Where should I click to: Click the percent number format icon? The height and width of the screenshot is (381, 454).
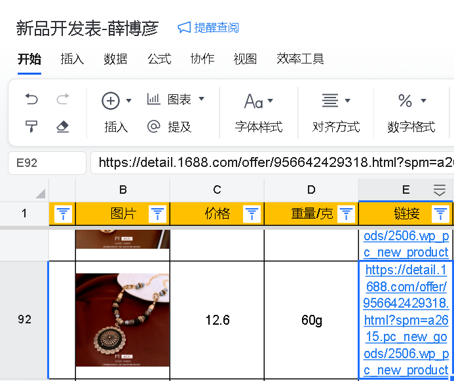(x=406, y=100)
